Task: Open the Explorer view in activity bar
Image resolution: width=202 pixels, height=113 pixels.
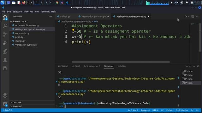Action: 5,18
